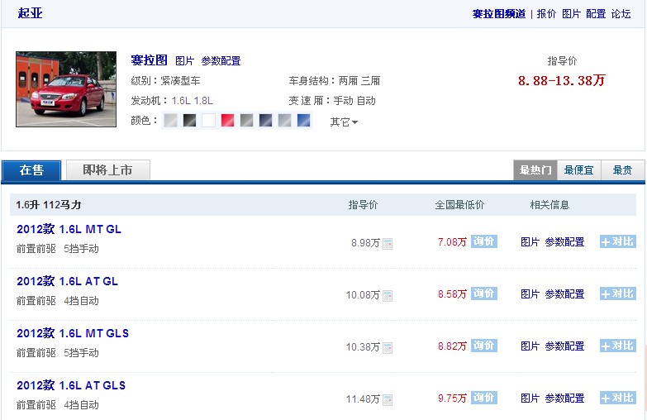The height and width of the screenshot is (420, 647).
Task: Open 图片 link in 1.6L MT GLS row
Action: coord(530,346)
